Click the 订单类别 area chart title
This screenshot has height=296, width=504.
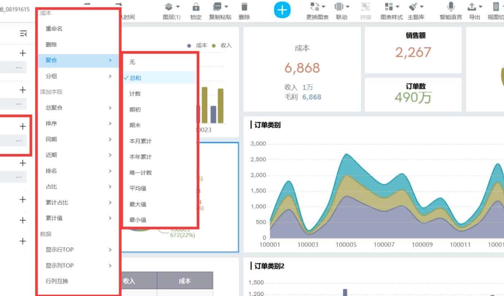pyautogui.click(x=267, y=125)
